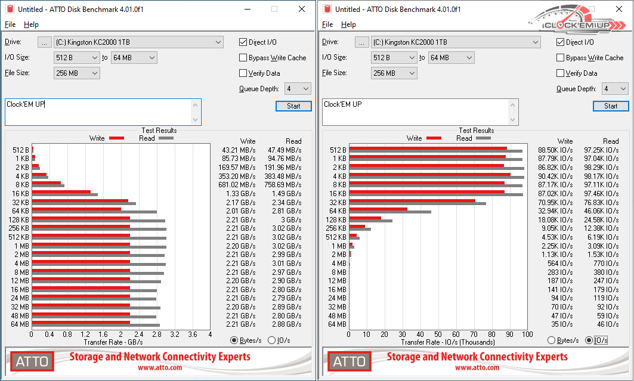Expand the Drive dropdown in left window
Image resolution: width=634 pixels, height=381 pixels.
pos(218,42)
